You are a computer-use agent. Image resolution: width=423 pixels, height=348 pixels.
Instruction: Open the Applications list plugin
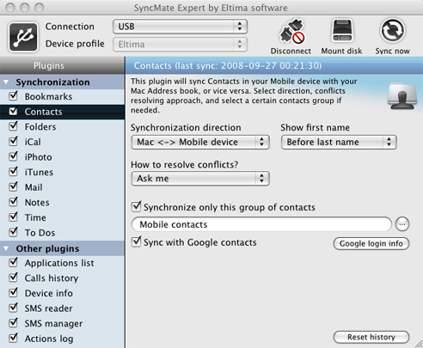point(62,263)
